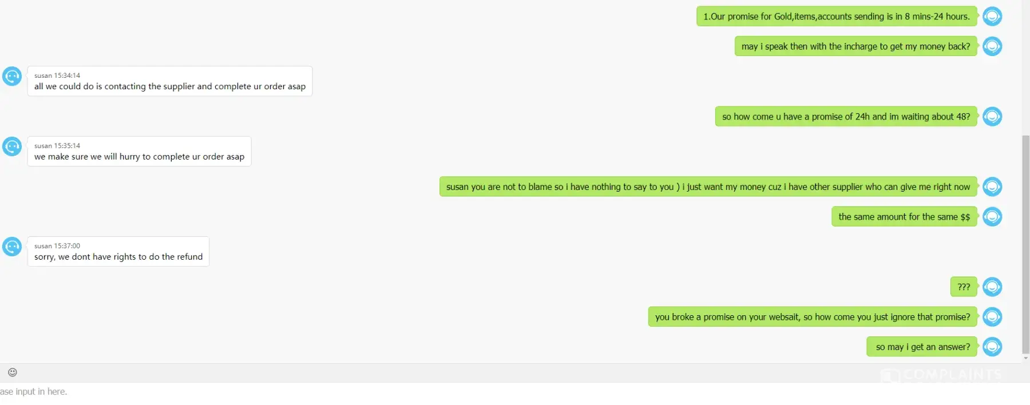The height and width of the screenshot is (405, 1030).
Task: Select the 'susan you are not to blame' bubble
Action: (708, 186)
